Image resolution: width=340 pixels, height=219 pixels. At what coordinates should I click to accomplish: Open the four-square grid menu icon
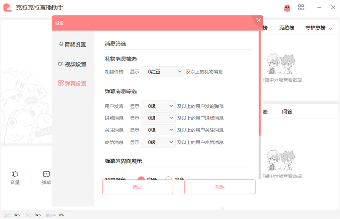pos(301,7)
